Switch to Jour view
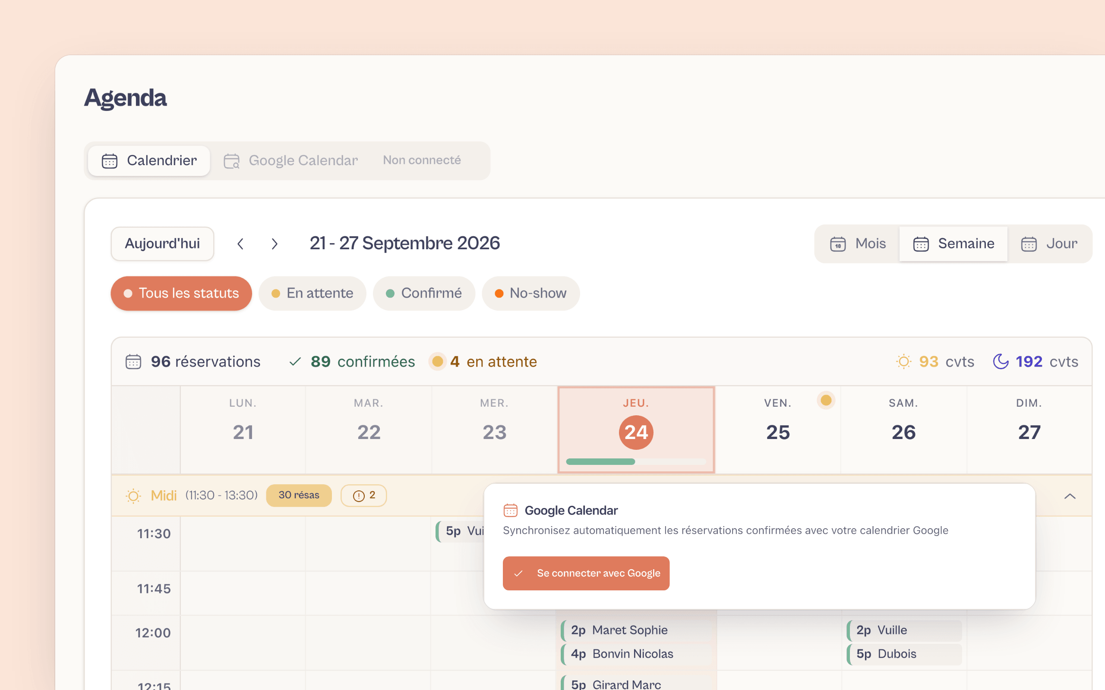The width and height of the screenshot is (1105, 690). (1049, 244)
